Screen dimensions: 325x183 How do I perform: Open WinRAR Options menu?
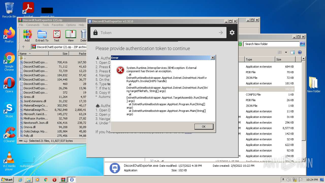click(x=71, y=25)
